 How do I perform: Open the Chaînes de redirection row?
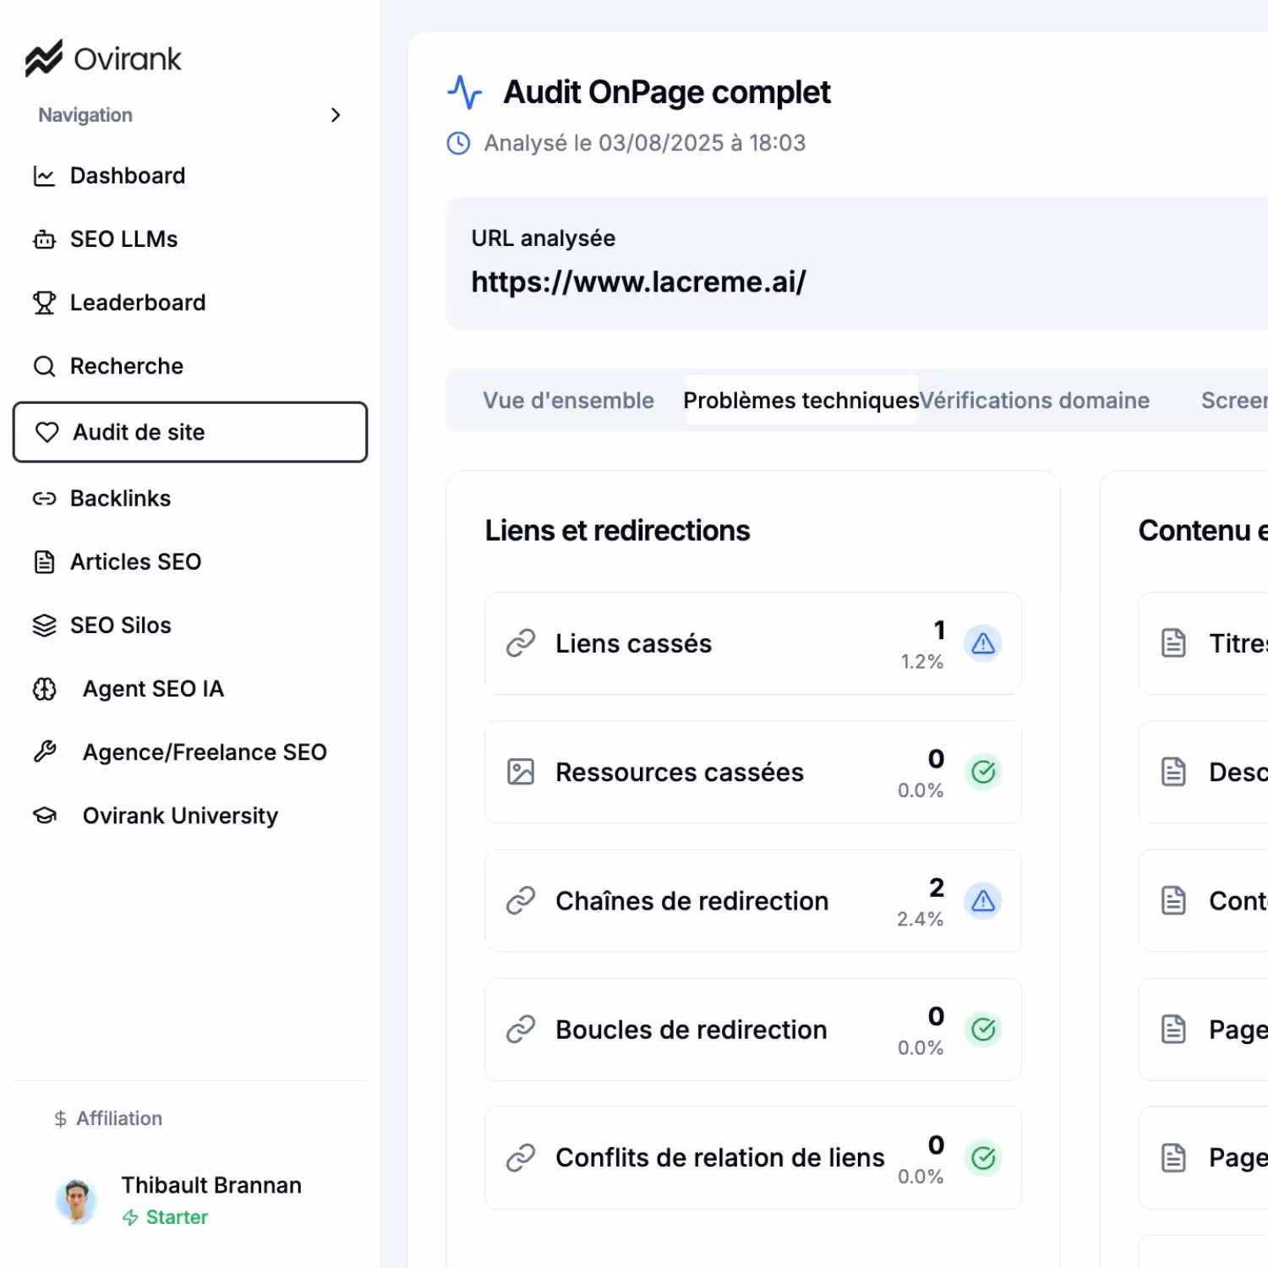click(753, 901)
